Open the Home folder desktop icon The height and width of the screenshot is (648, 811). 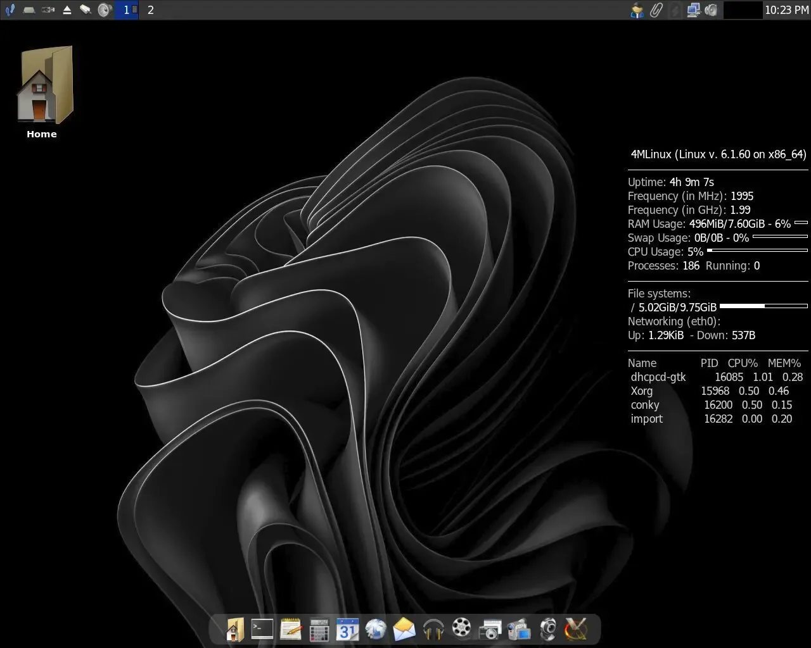(44, 92)
